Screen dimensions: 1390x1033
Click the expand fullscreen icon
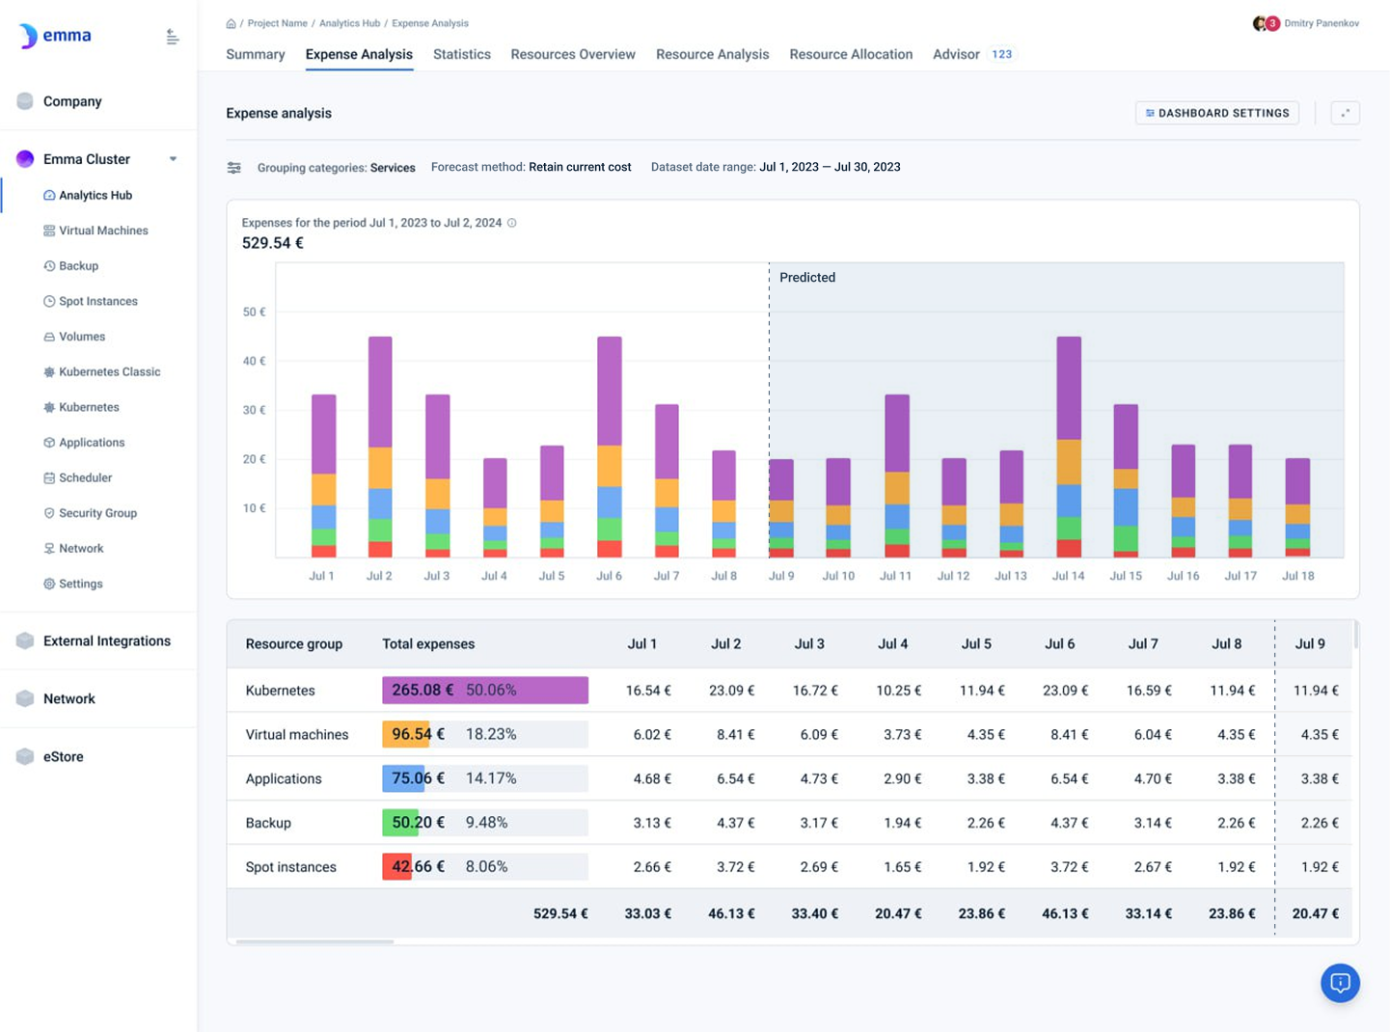pos(1345,113)
